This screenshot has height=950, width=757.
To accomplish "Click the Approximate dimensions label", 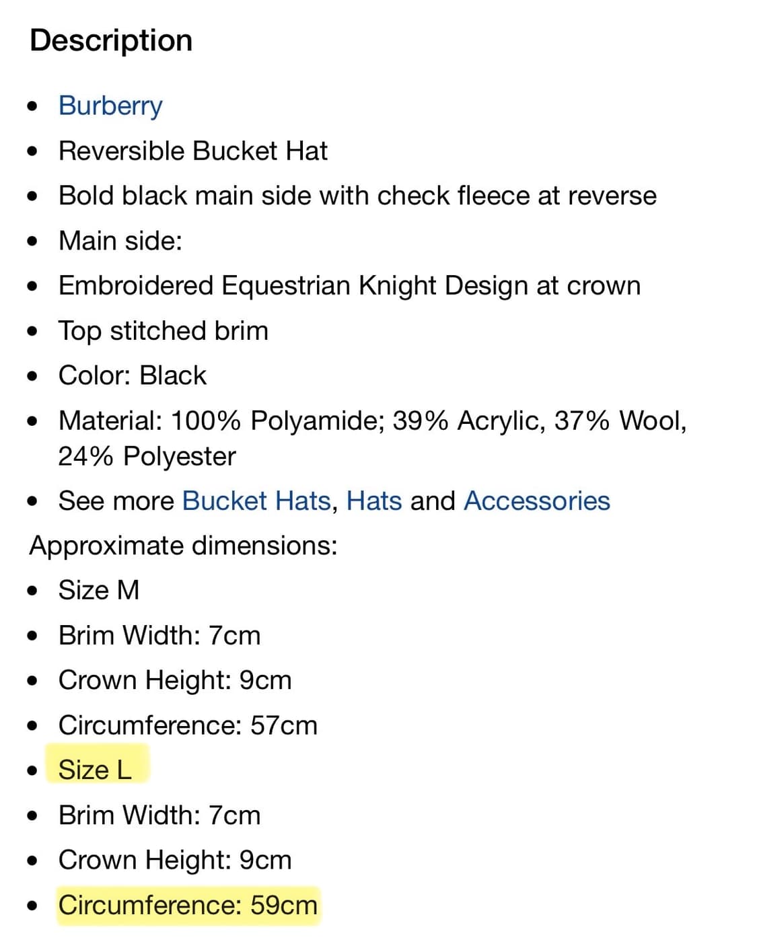I will pyautogui.click(x=183, y=546).
